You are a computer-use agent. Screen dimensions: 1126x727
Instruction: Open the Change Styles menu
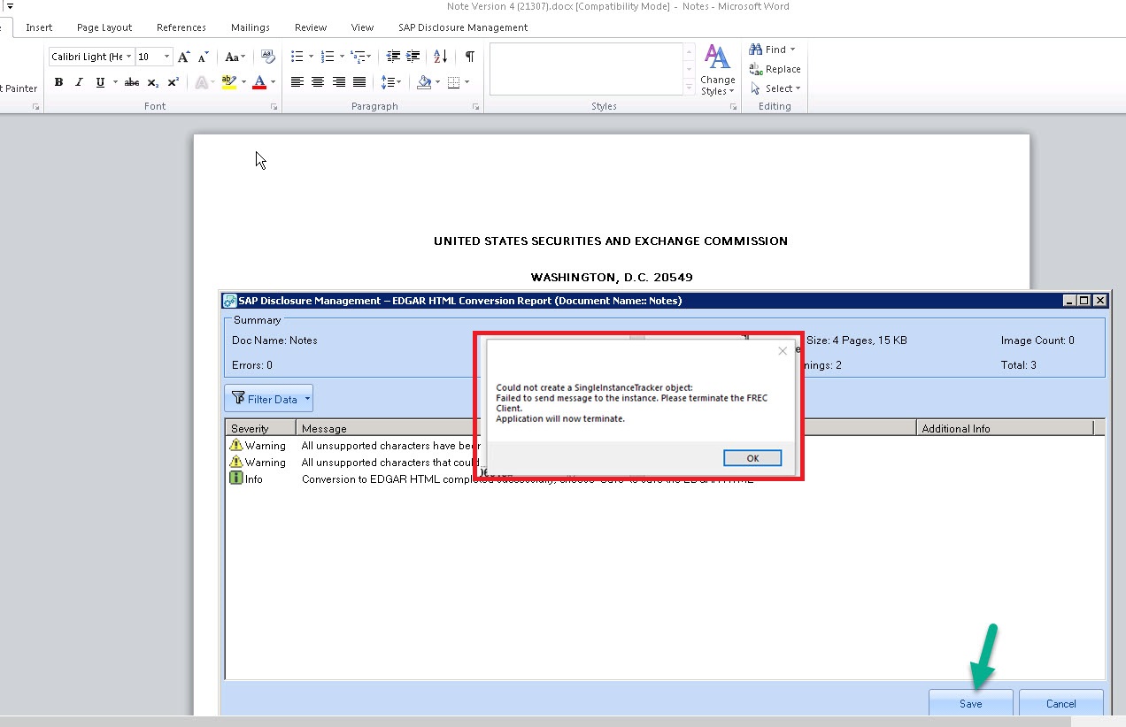718,70
